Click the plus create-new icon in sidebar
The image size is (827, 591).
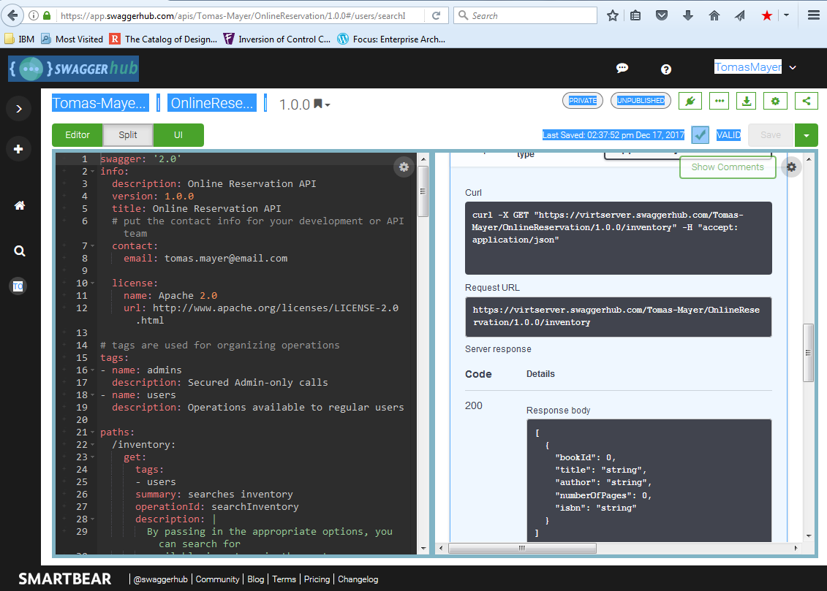[19, 150]
